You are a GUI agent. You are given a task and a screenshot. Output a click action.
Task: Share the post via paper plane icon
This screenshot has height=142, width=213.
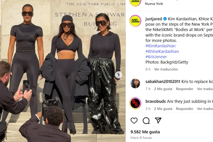(x=158, y=120)
